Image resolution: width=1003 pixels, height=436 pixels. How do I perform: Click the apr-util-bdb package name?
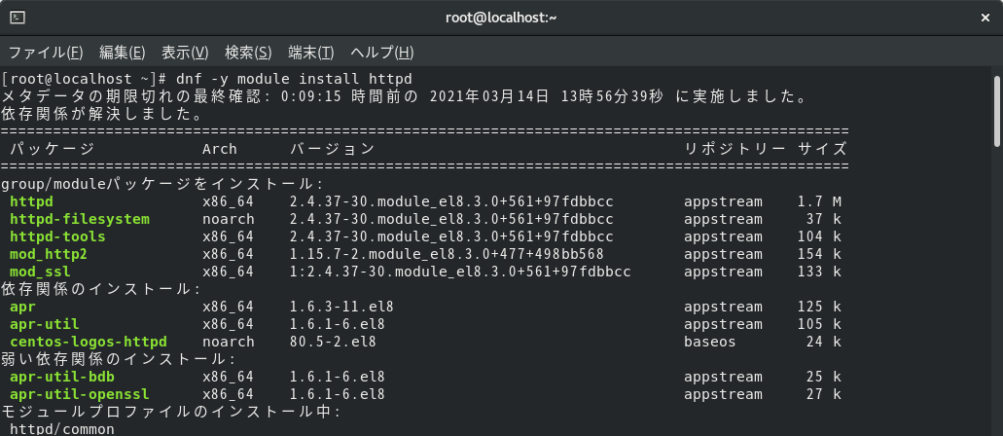point(62,377)
